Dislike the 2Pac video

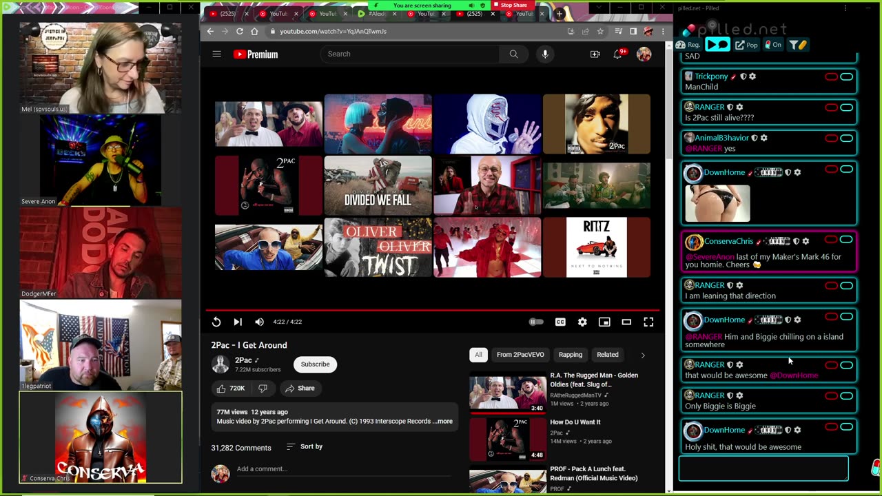(x=263, y=389)
